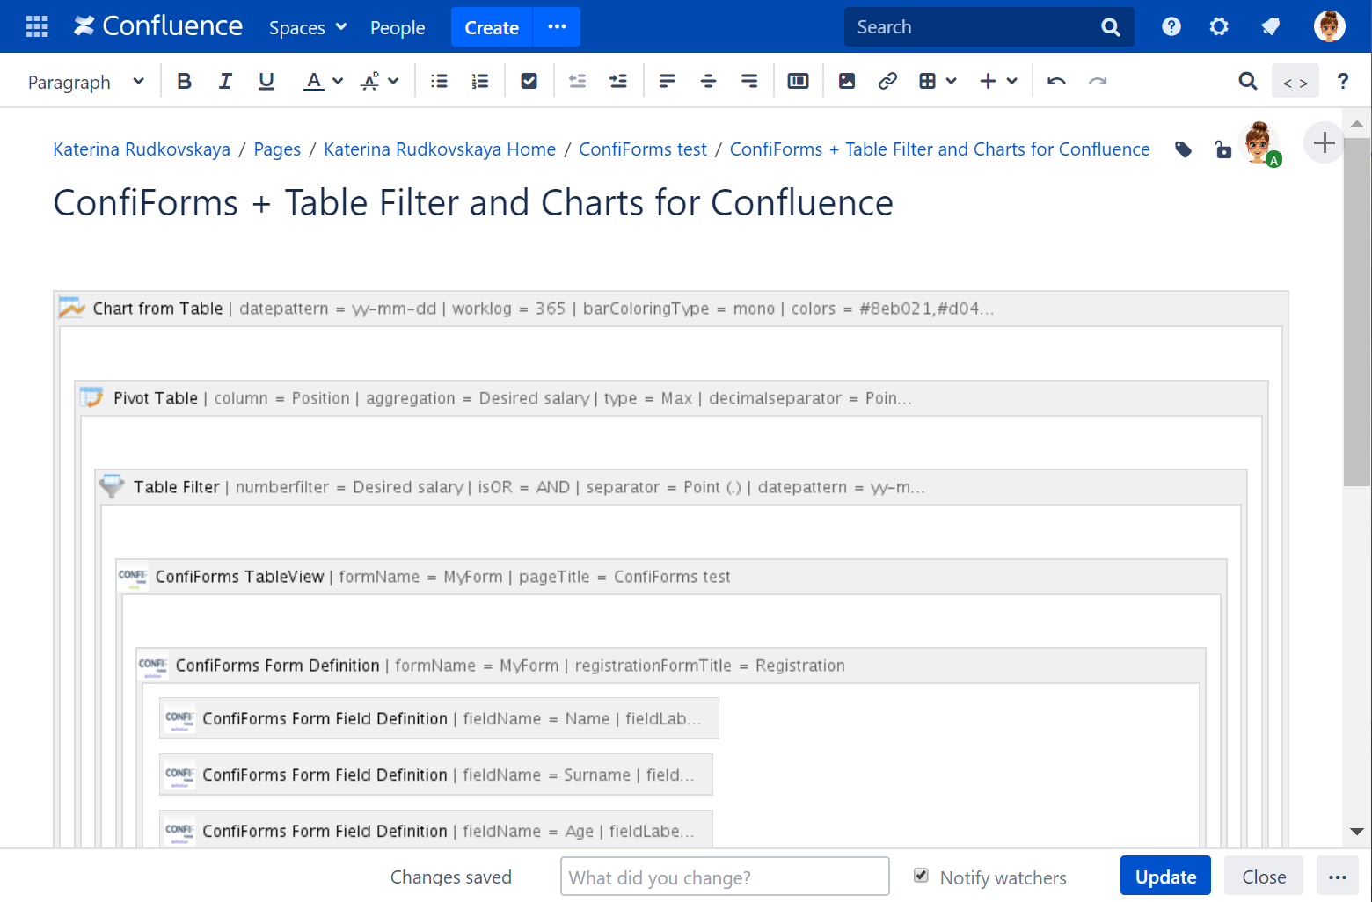Apply italic formatting
1372x902 pixels.
tap(225, 80)
